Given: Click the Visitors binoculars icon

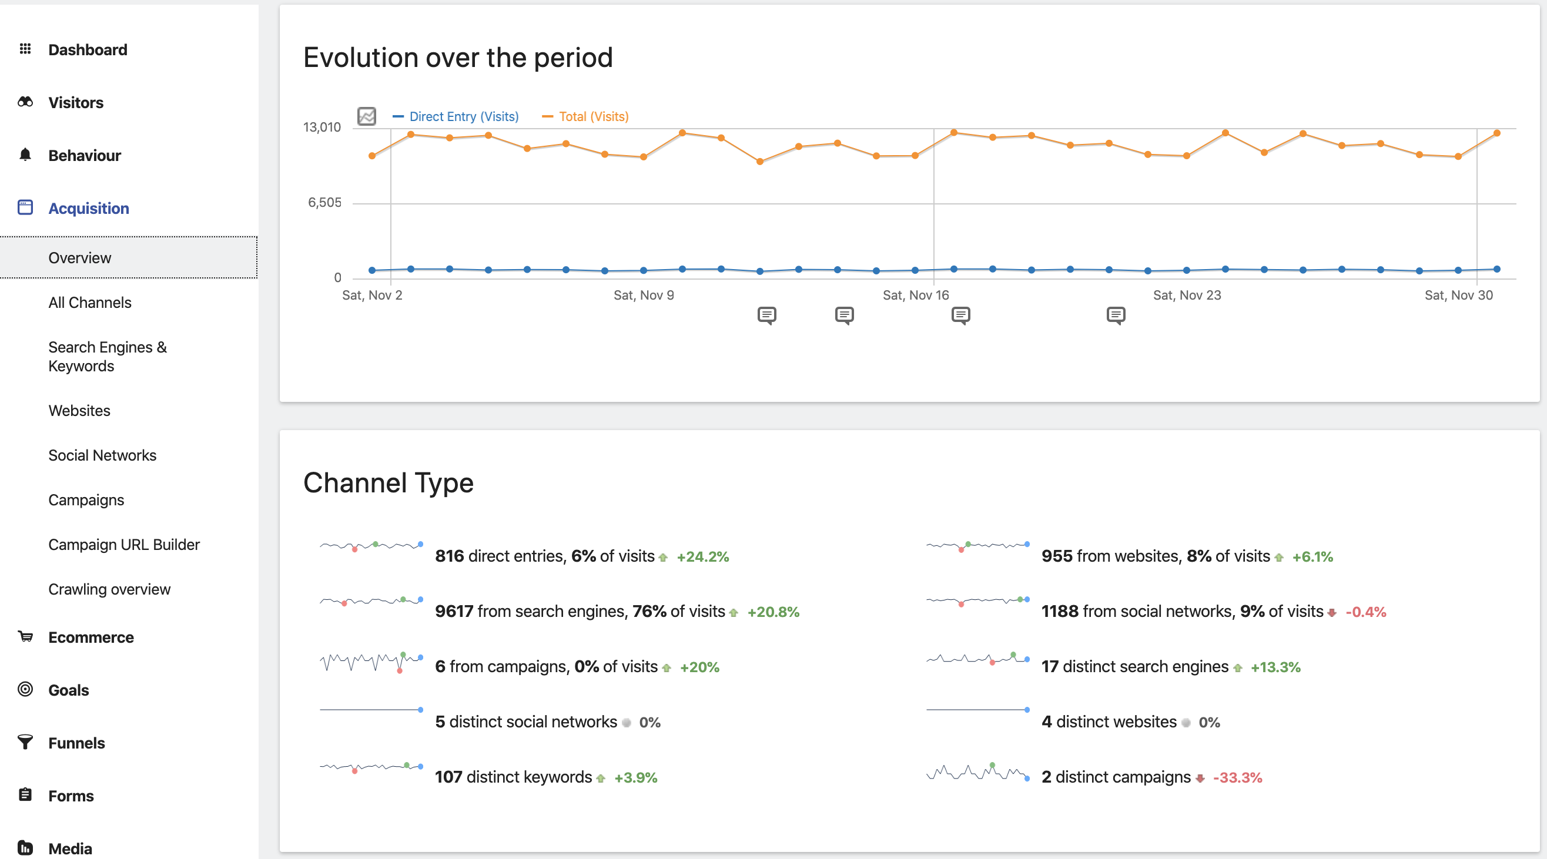Looking at the screenshot, I should 25,102.
